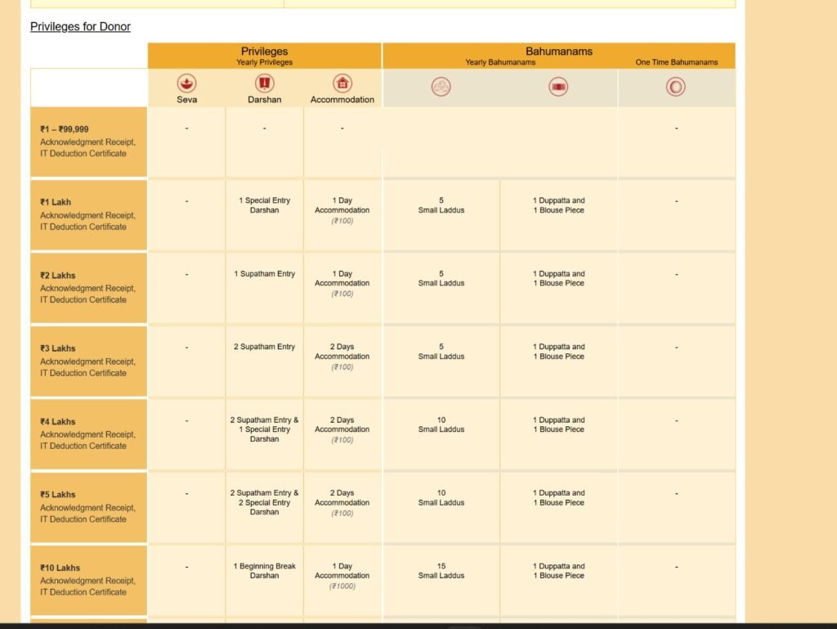
Task: Select the ₹10 Lakhs donation row header
Action: [88, 580]
